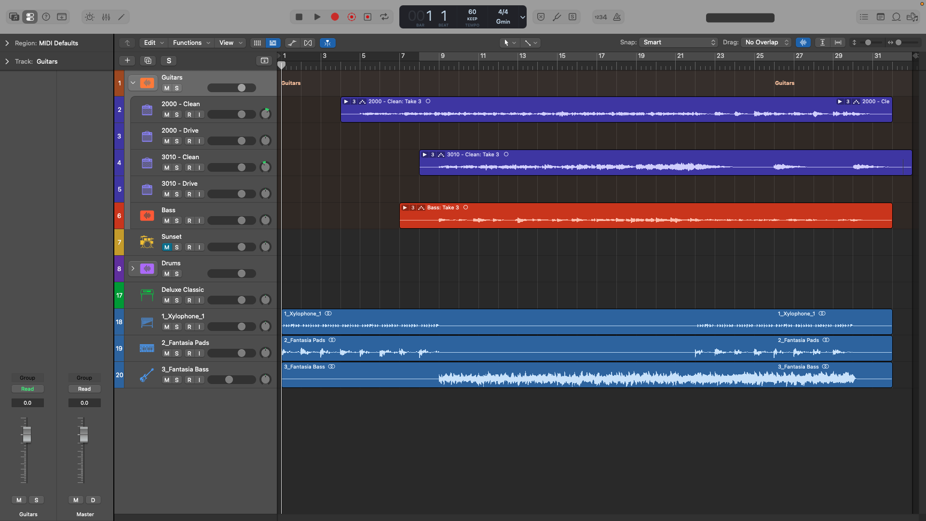Unmute the Sunset track
The height and width of the screenshot is (521, 926).
coord(167,247)
